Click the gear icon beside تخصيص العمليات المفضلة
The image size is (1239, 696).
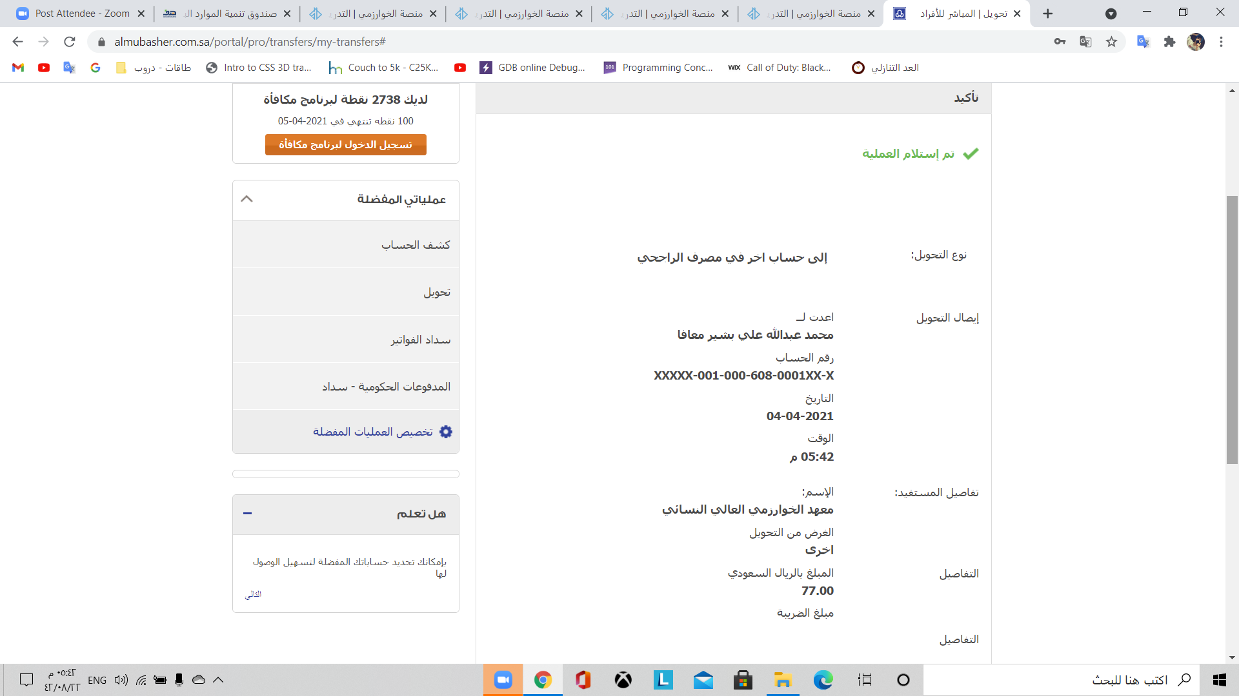coord(446,432)
